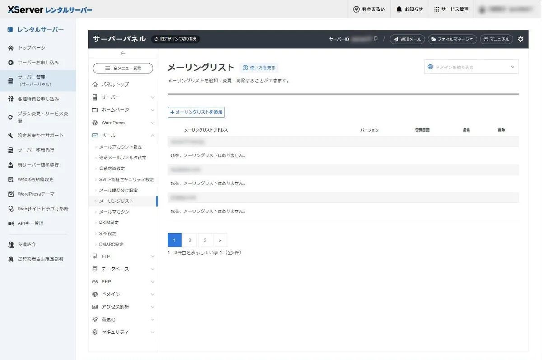Click the Webサイトトラブル診断 icon
This screenshot has width=542, height=360.
(x=11, y=209)
